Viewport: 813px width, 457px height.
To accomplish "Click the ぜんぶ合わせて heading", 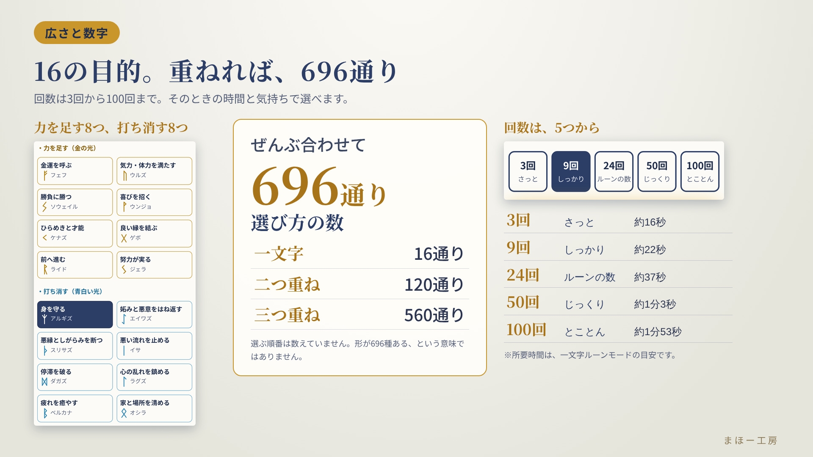I will tap(308, 145).
